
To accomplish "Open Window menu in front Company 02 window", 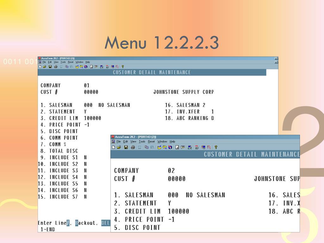I will pos(162,141).
